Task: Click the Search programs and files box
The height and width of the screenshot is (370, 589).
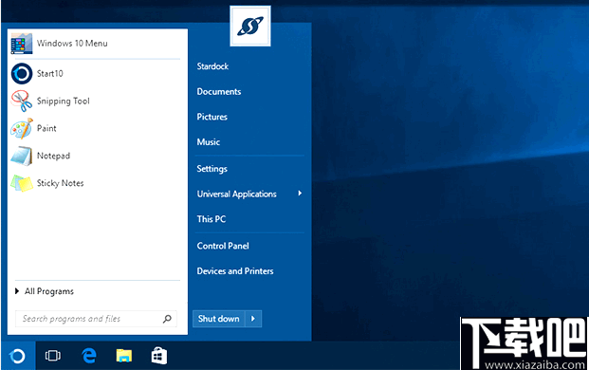Action: [x=96, y=319]
